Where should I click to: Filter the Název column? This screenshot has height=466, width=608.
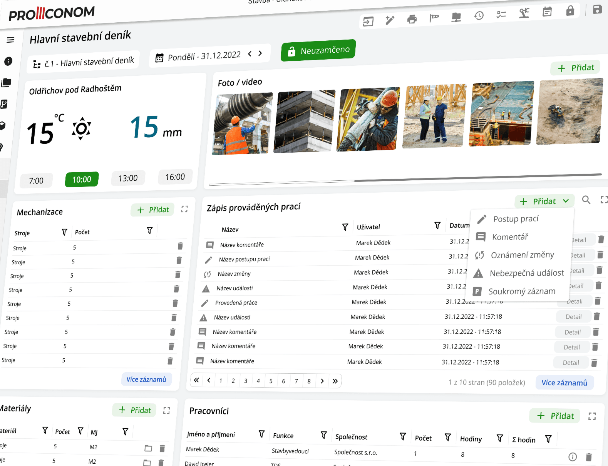pyautogui.click(x=345, y=227)
